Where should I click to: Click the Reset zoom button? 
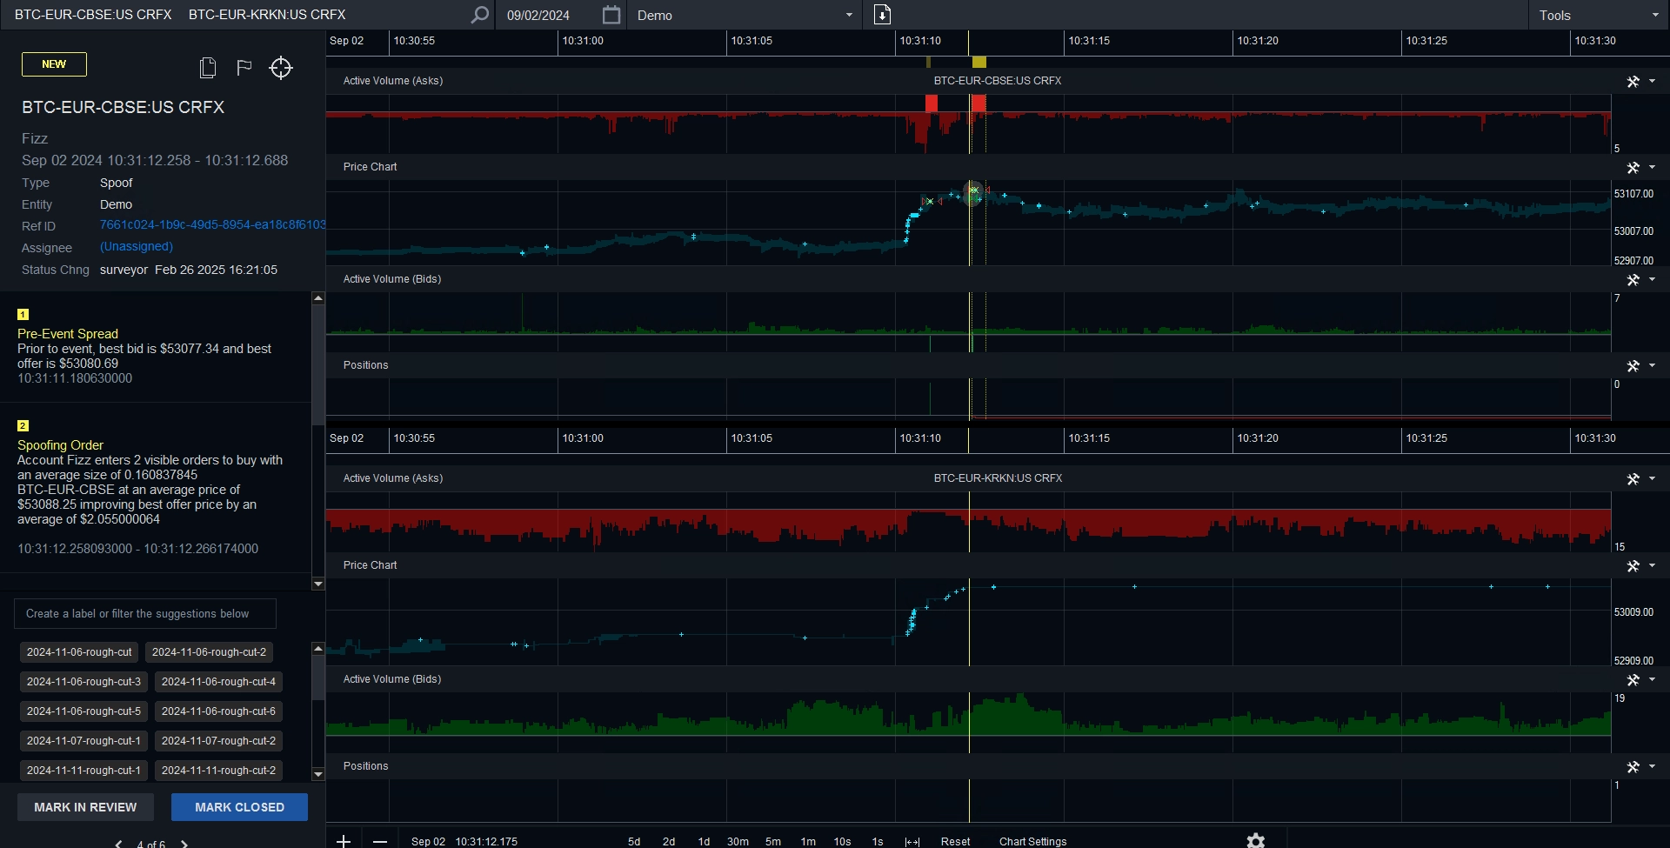point(955,841)
